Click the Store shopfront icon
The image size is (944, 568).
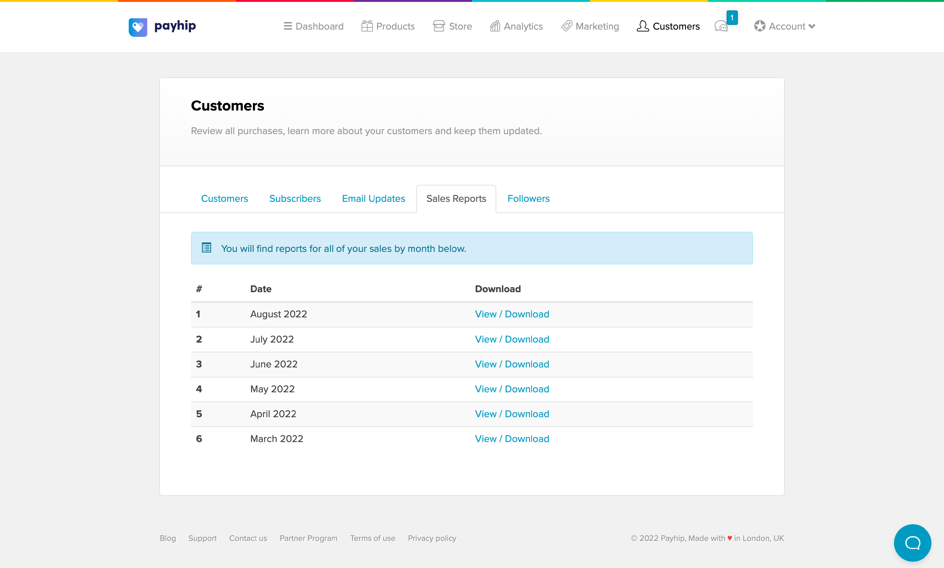click(x=439, y=26)
